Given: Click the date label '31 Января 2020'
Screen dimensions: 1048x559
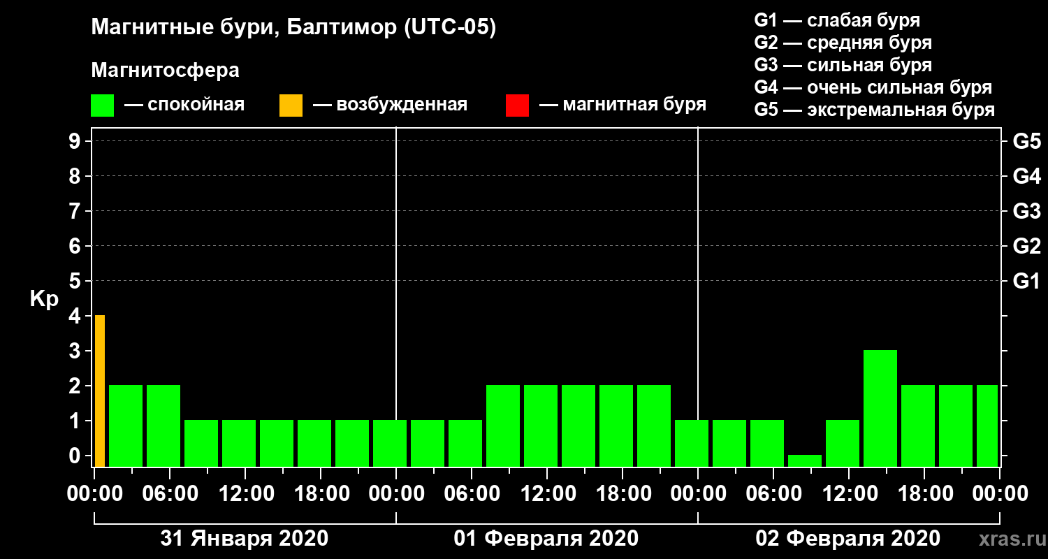Looking at the screenshot, I should coord(245,539).
